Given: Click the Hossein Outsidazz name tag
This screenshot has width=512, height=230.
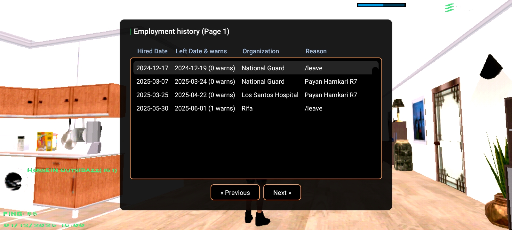Looking at the screenshot, I should click(72, 170).
